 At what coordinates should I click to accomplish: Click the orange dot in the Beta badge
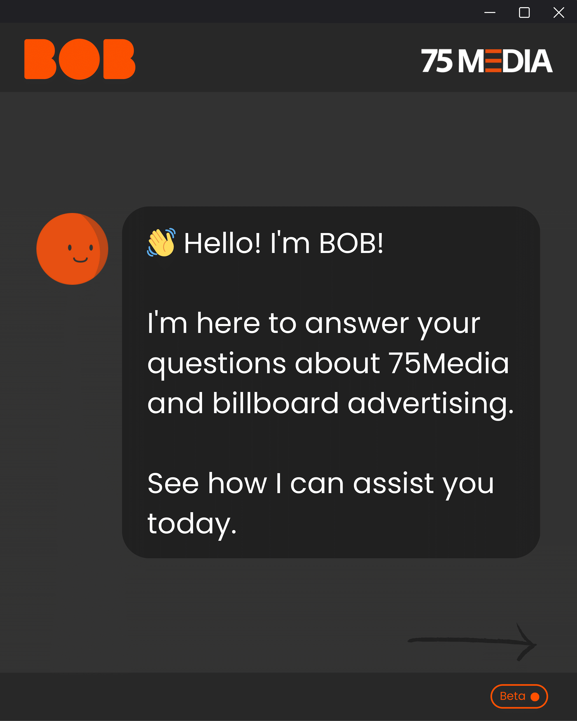(535, 697)
